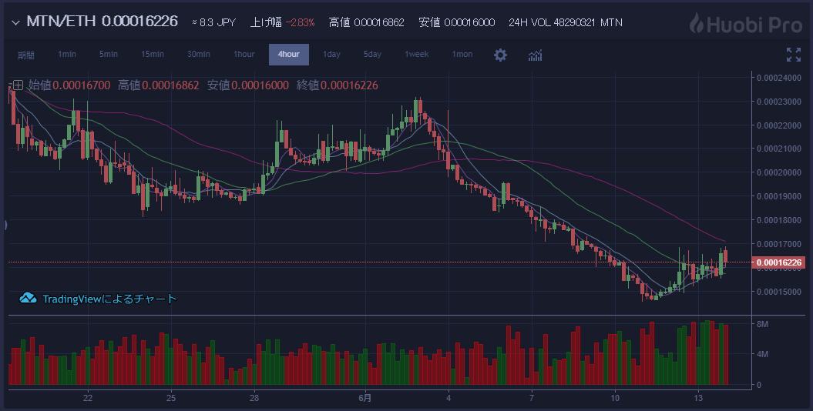
Task: Expand the chart legend plus box
Action: tap(17, 85)
